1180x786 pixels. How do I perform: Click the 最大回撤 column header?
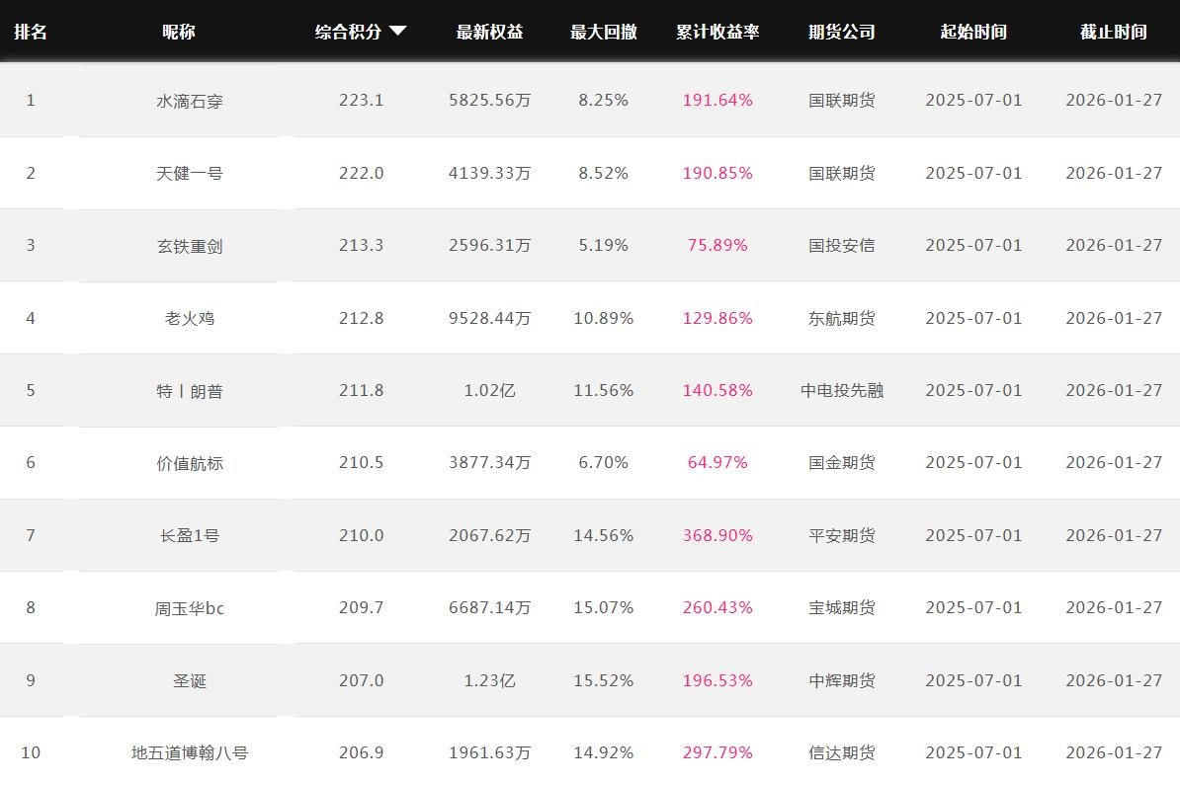pos(603,32)
